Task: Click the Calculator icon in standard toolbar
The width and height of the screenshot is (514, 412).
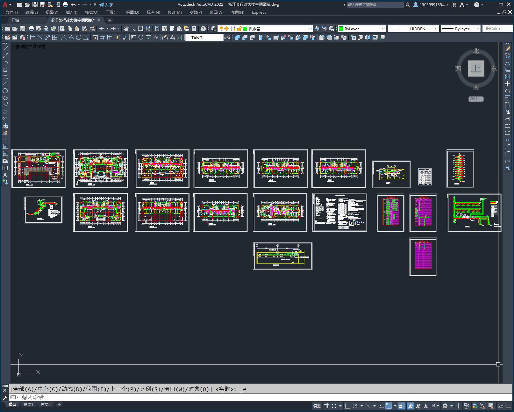Action: tap(194, 29)
